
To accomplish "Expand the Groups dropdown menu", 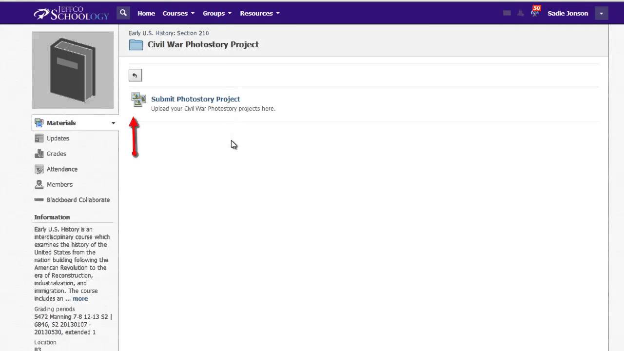I will pos(217,13).
